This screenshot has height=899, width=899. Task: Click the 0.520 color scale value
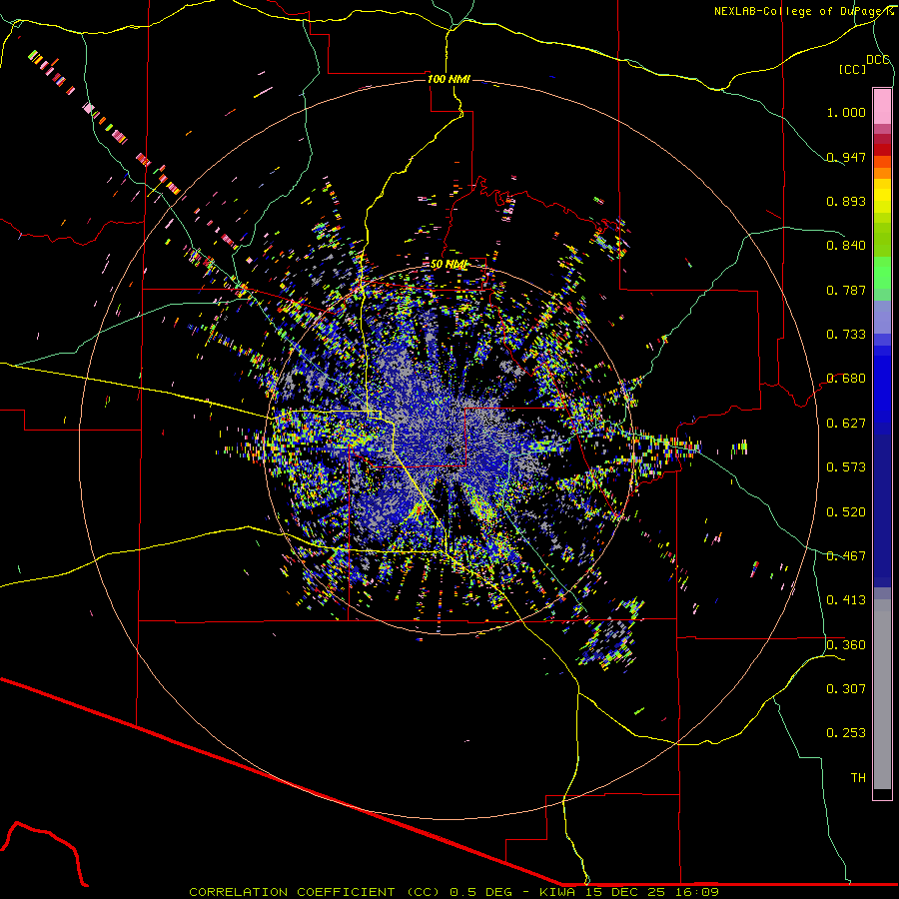[x=846, y=512]
